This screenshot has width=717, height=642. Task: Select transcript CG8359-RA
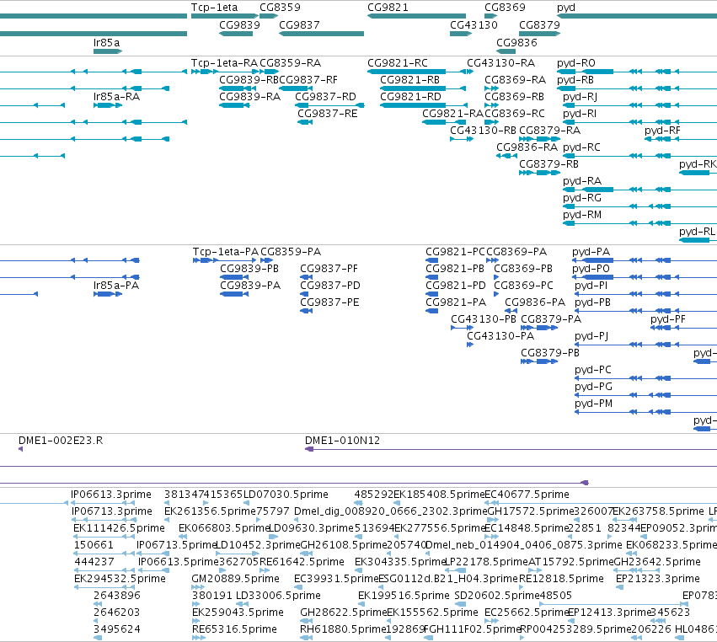(291, 63)
